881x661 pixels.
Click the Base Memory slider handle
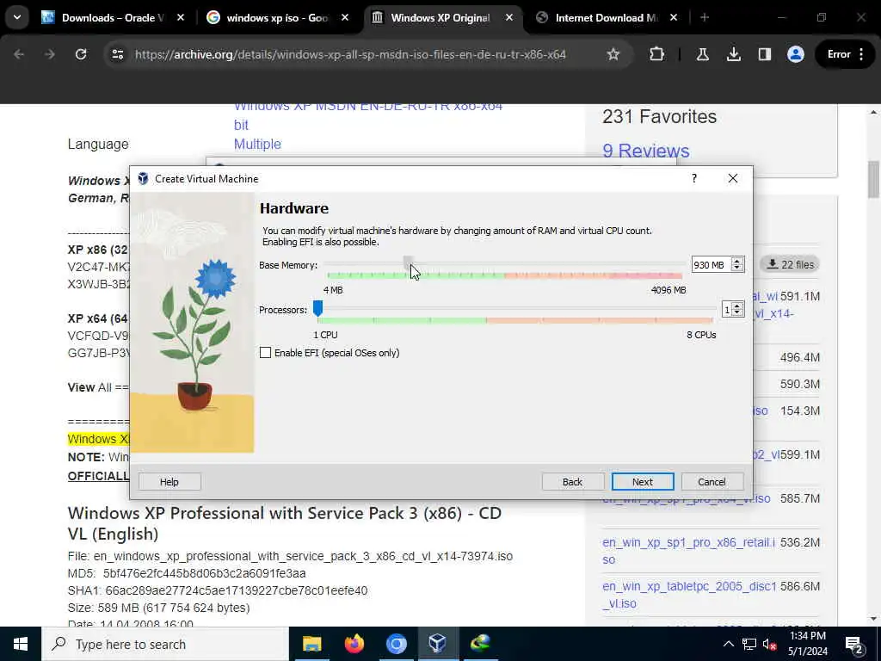[x=409, y=263]
